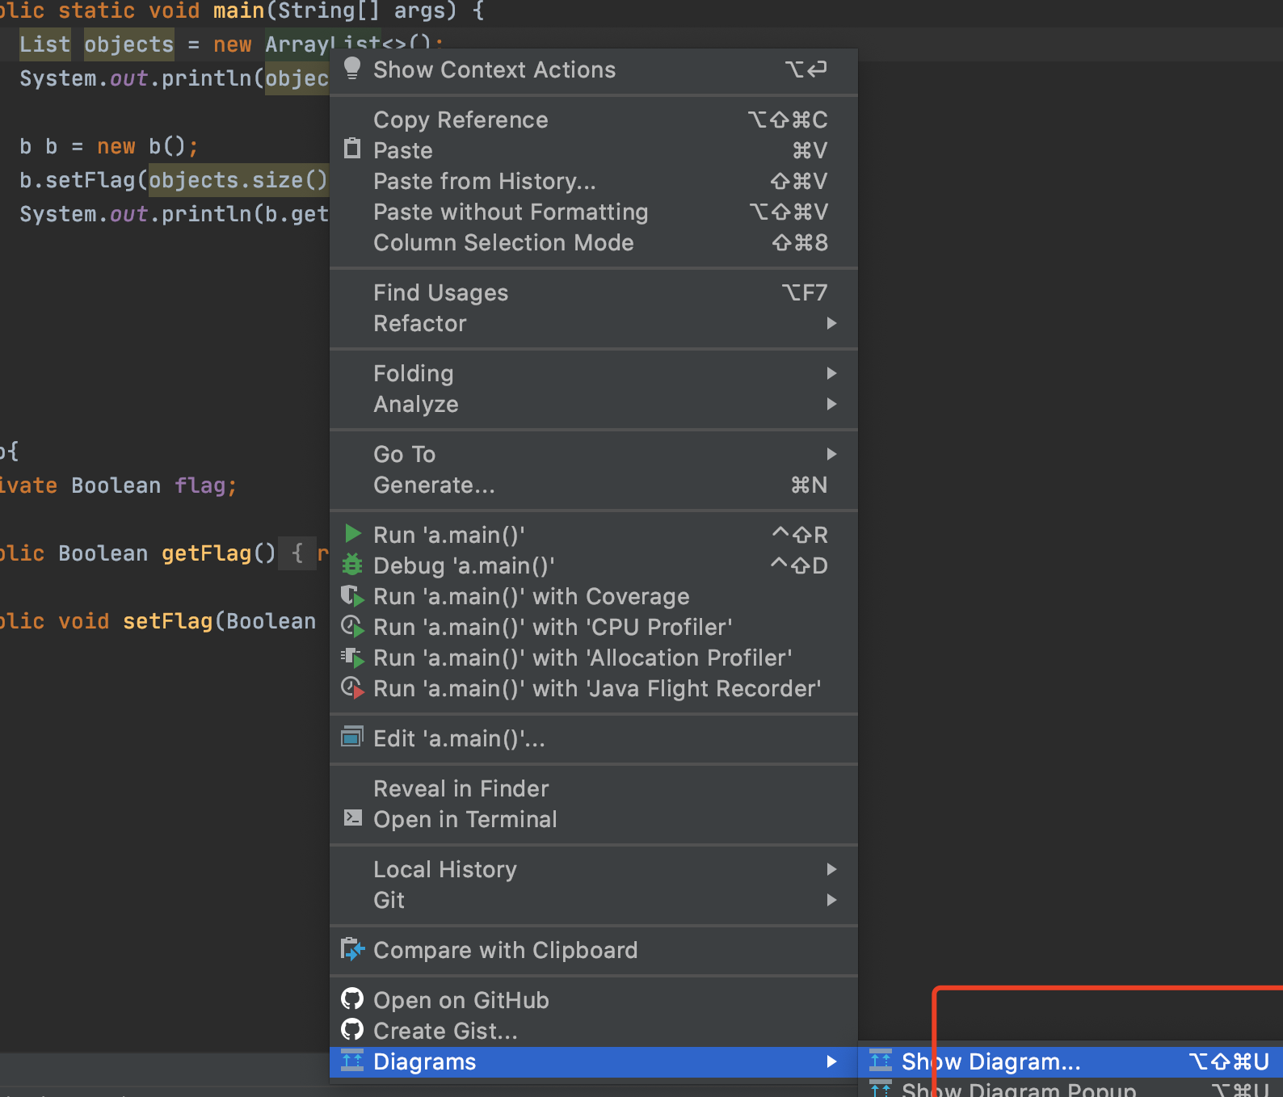Click the green play icon for Run 'a.main()'

pos(352,534)
